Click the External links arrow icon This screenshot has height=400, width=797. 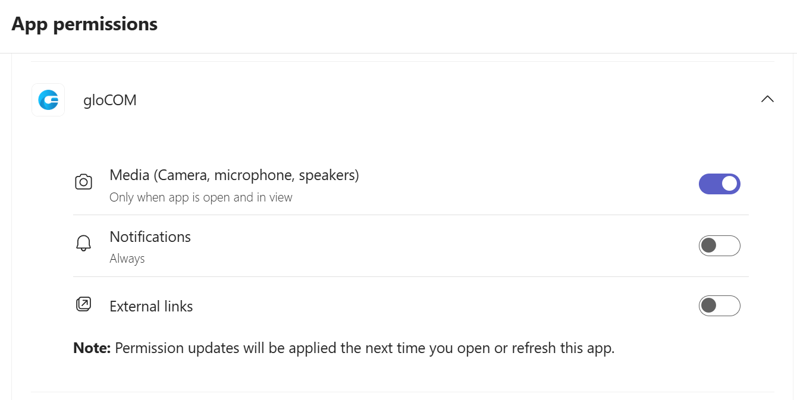[84, 303]
